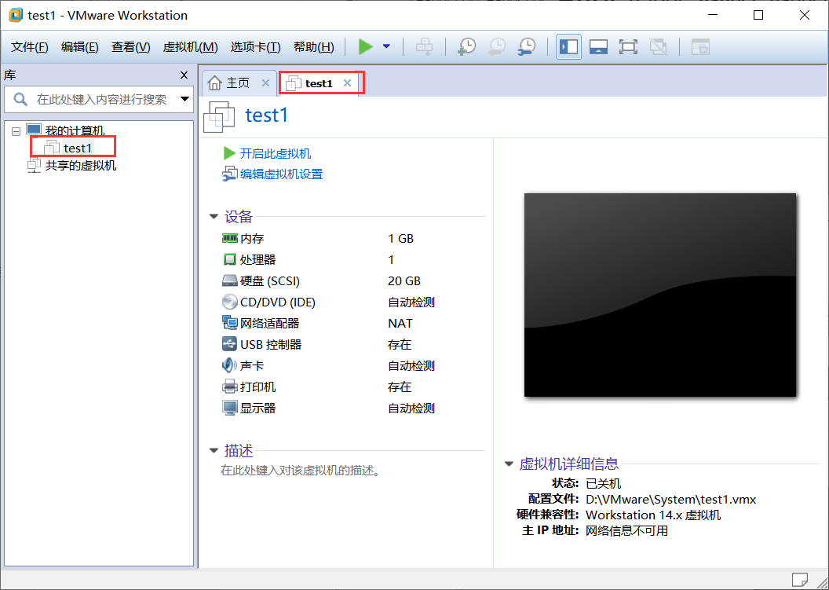Click the USB controller icon
Screen dimensions: 829x590
point(229,344)
